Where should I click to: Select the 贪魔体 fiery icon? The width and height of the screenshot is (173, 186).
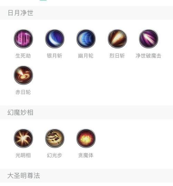pyautogui.click(x=86, y=138)
